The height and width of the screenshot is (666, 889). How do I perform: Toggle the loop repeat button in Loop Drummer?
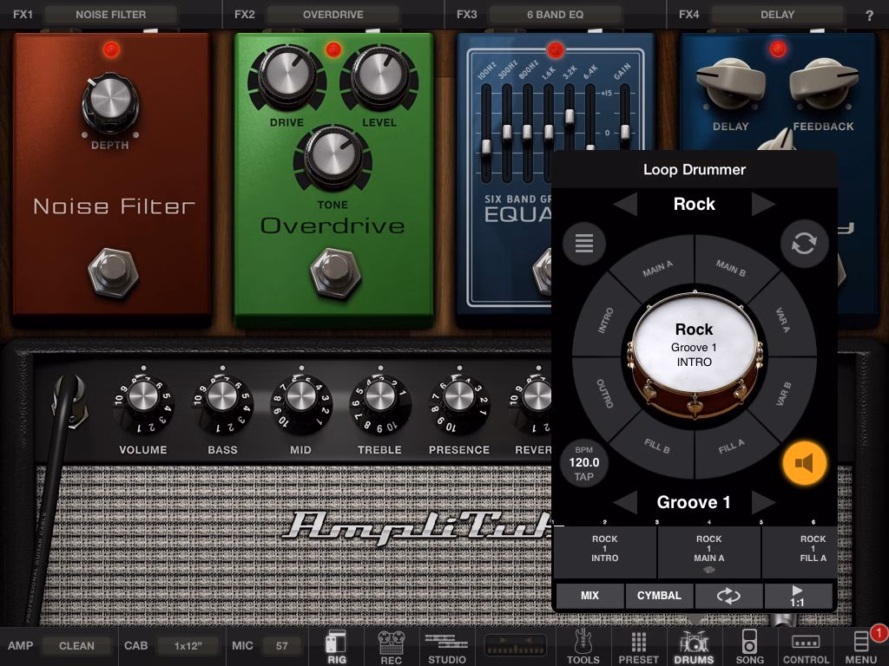tap(728, 596)
